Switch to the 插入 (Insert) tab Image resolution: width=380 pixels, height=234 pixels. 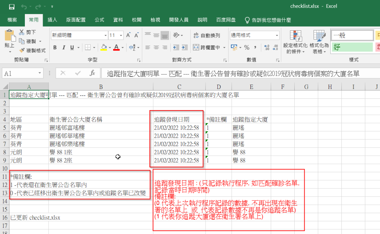tap(52, 20)
